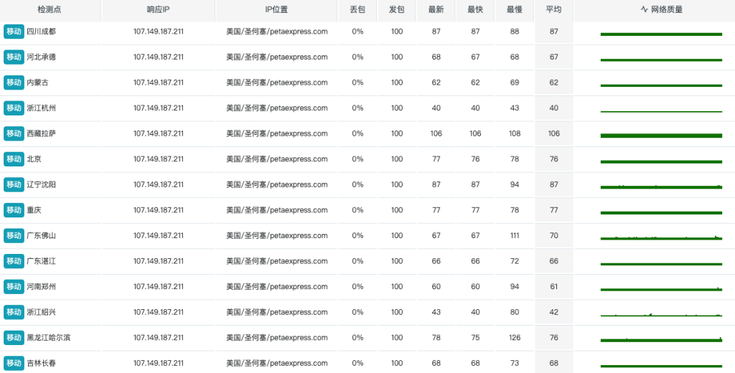The width and height of the screenshot is (735, 373).
Task: Select the 移动 badge next to 重庆
Action: click(14, 210)
